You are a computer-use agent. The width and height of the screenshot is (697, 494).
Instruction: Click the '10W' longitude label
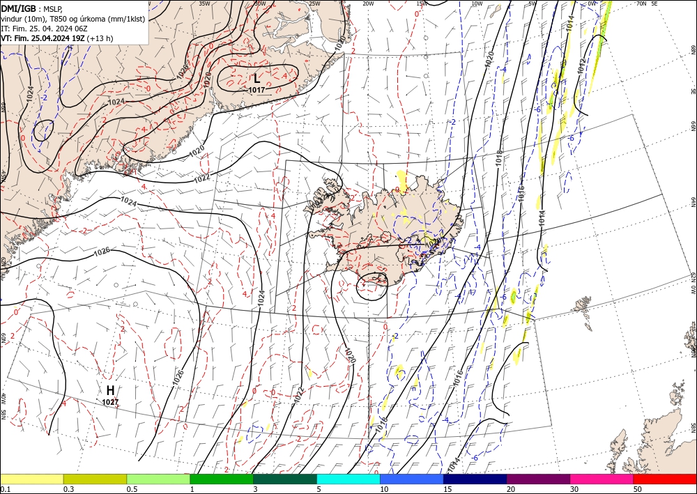477,3
